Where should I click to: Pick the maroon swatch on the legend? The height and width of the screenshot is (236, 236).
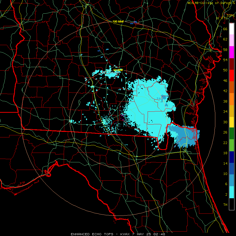[x=232, y=64]
